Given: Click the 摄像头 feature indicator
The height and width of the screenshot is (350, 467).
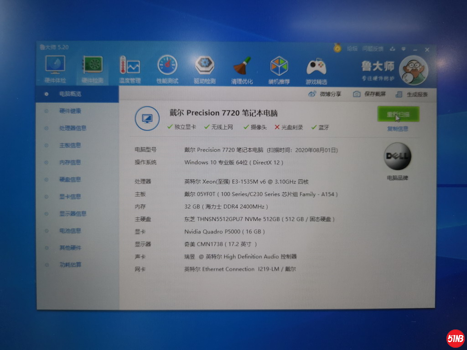Looking at the screenshot, I should [255, 128].
